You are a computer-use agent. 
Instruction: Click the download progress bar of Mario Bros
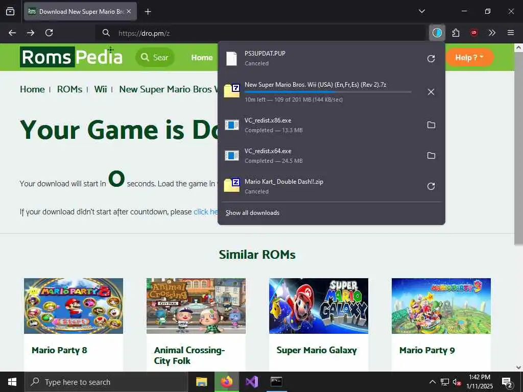tap(328, 92)
